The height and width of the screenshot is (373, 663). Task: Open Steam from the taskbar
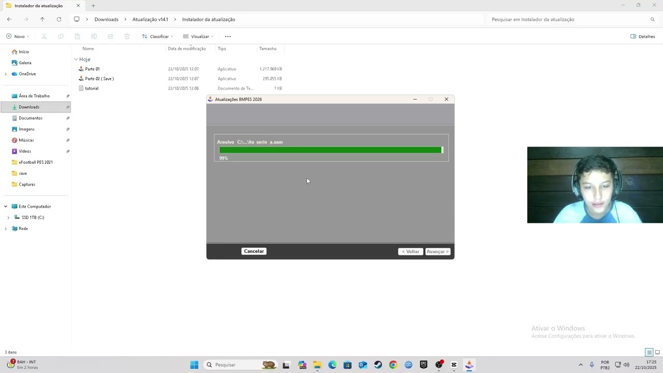tap(378, 365)
